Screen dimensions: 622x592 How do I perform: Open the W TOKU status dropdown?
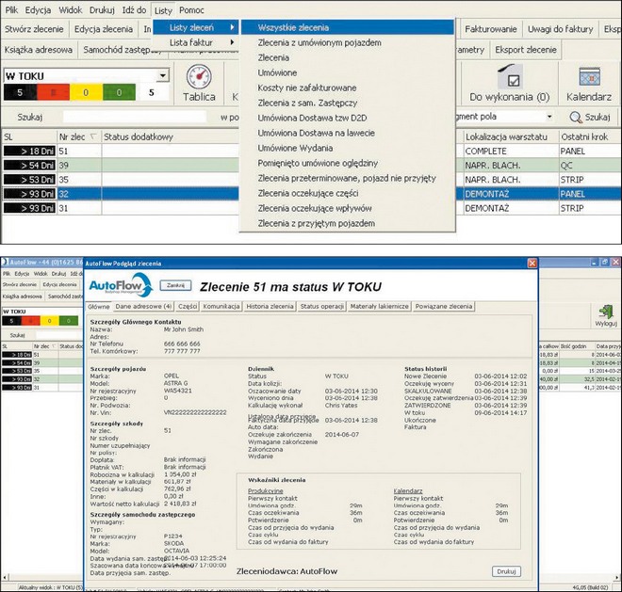162,75
